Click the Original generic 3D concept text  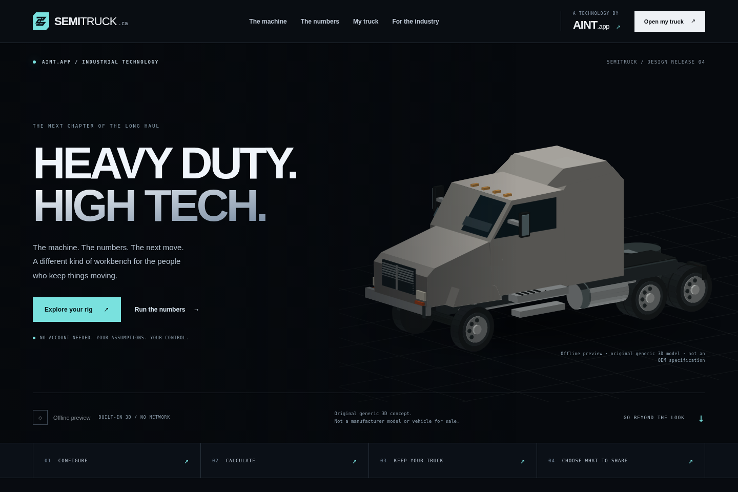click(397, 417)
